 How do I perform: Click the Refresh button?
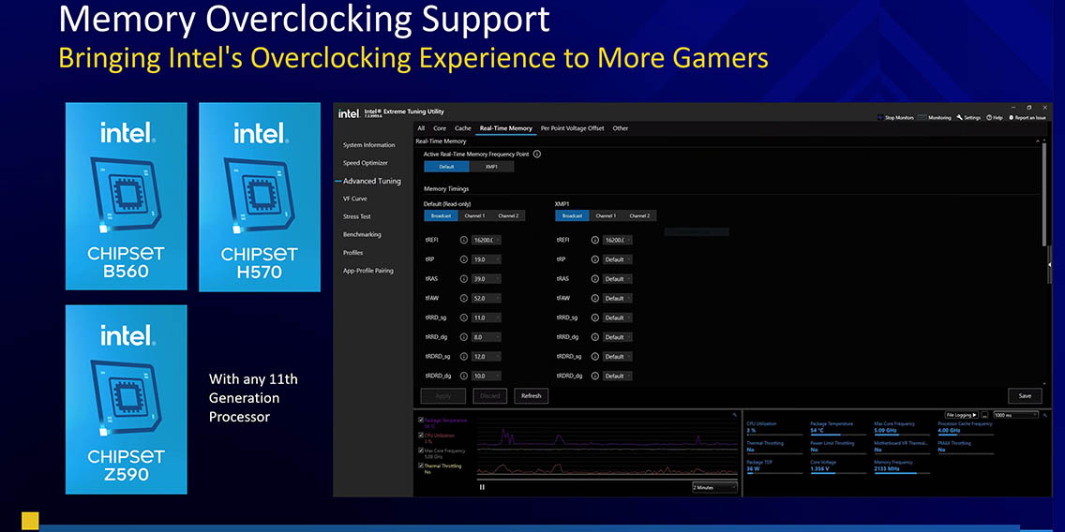532,395
